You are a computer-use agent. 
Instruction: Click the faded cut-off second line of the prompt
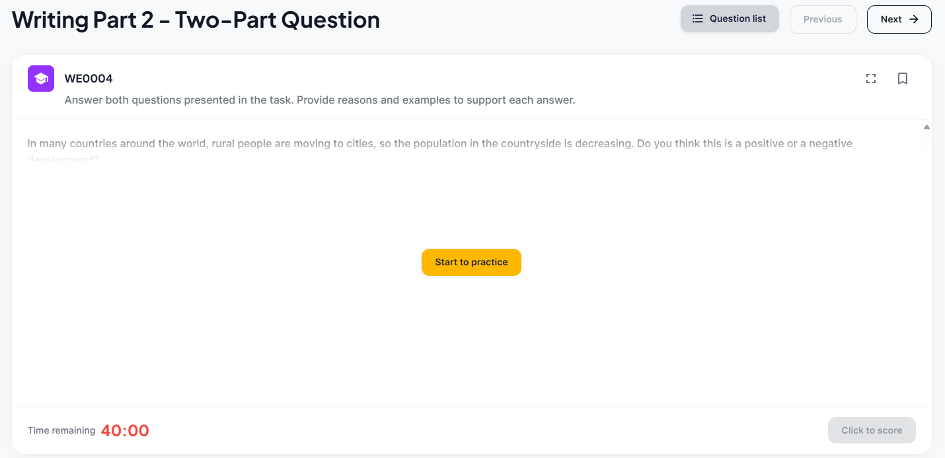63,159
